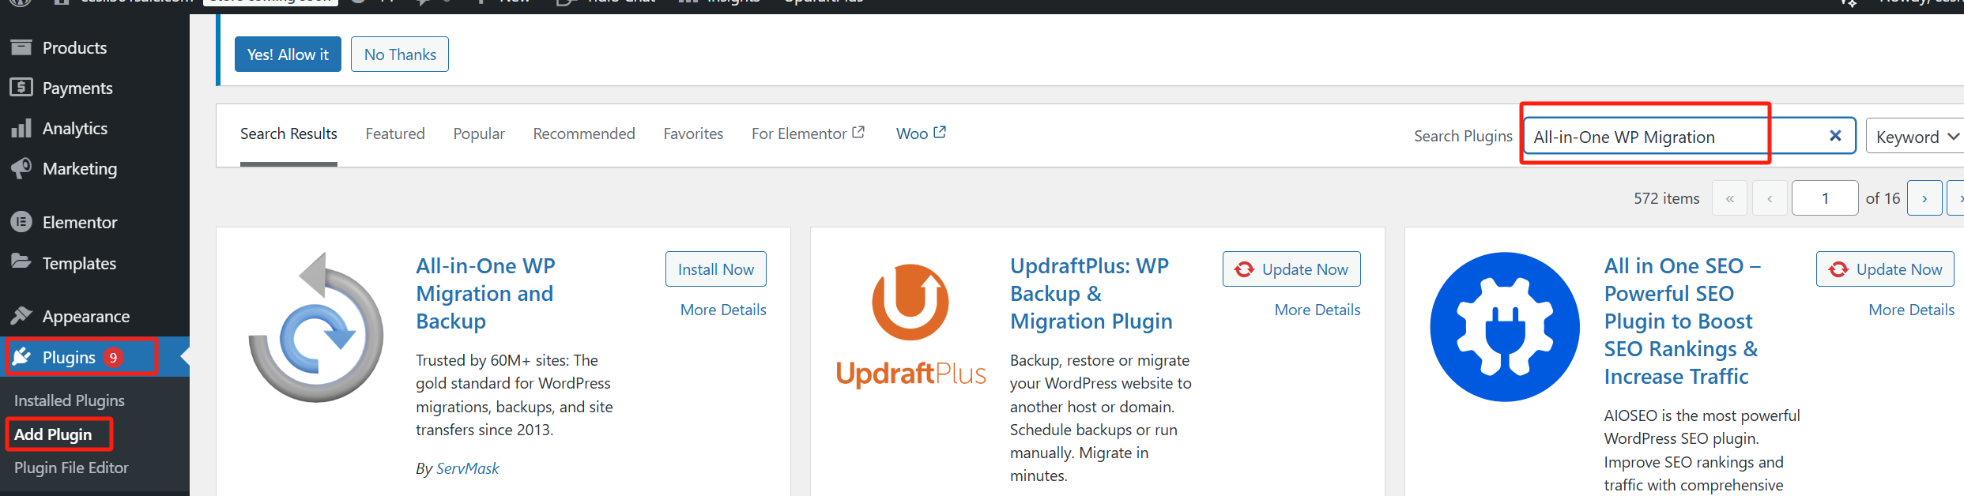Click the UpdraftPlus plugin logo

(910, 327)
